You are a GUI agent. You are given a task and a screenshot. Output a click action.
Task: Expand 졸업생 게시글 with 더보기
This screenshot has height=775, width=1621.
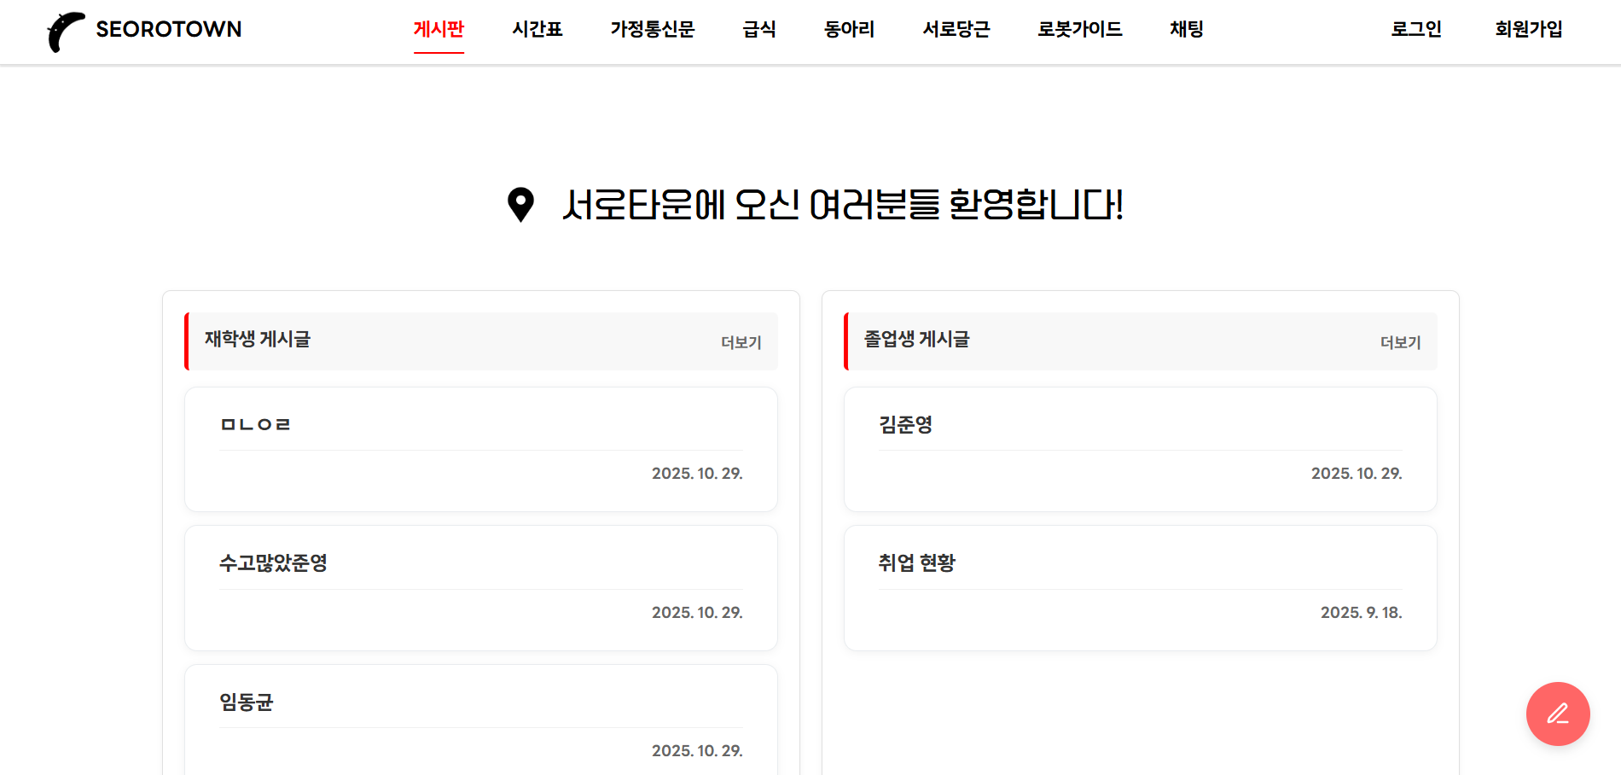(1400, 342)
